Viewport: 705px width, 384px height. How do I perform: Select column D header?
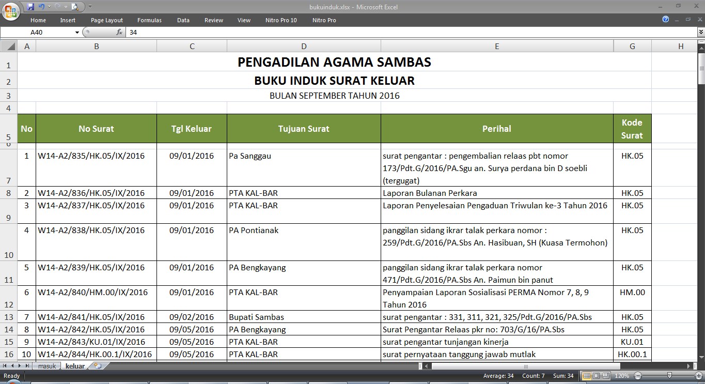304,47
